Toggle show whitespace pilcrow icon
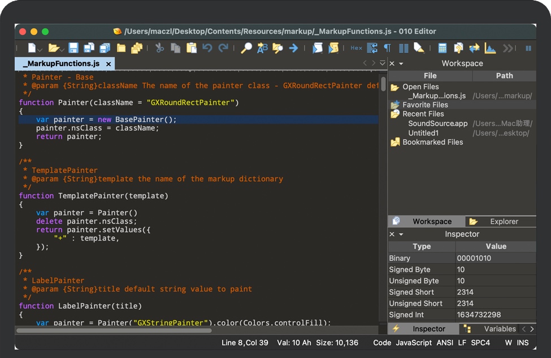The width and height of the screenshot is (551, 358). tap(387, 48)
